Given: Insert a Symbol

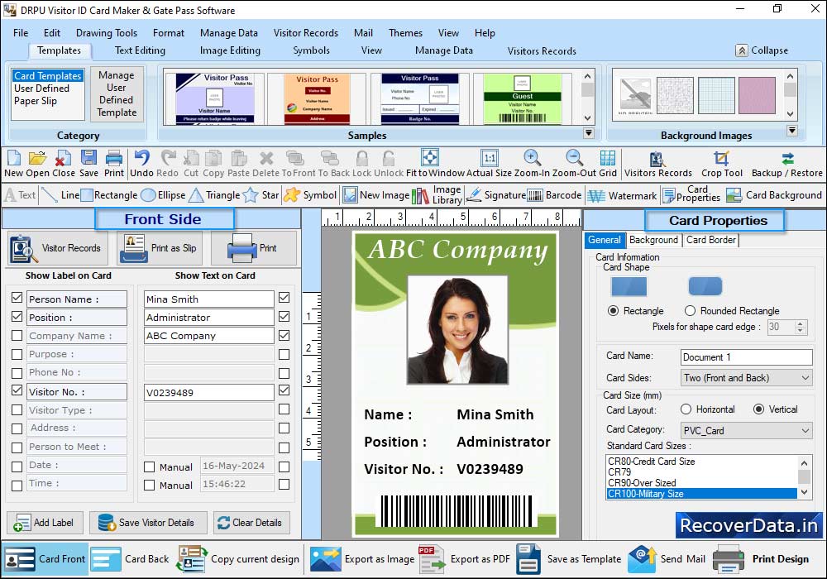Looking at the screenshot, I should (x=310, y=195).
